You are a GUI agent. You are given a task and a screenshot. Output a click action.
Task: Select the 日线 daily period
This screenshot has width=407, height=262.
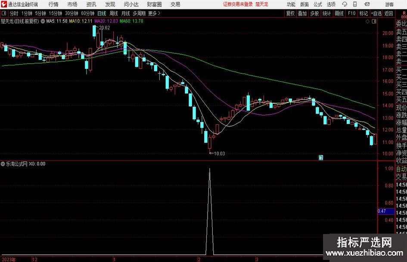(102, 13)
